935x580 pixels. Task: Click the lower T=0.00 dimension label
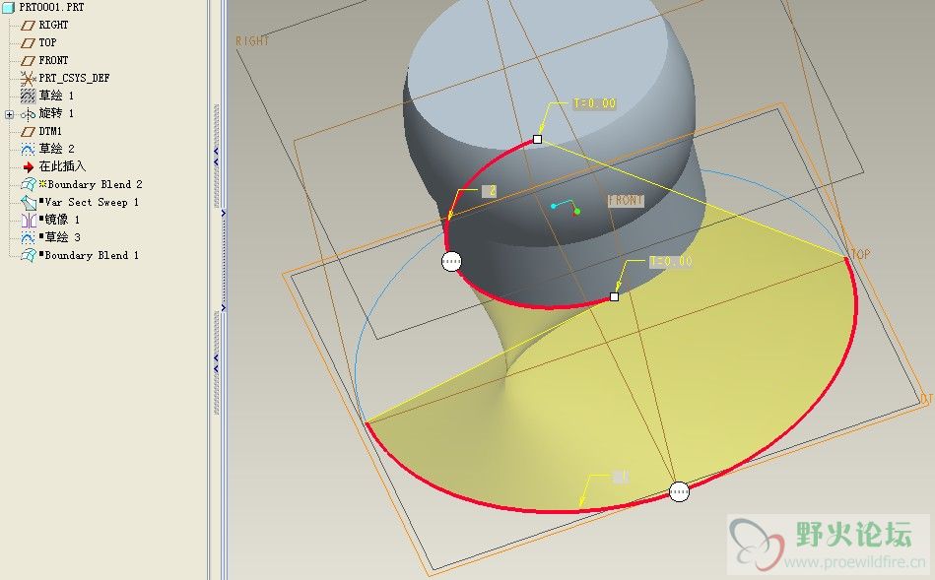(670, 262)
